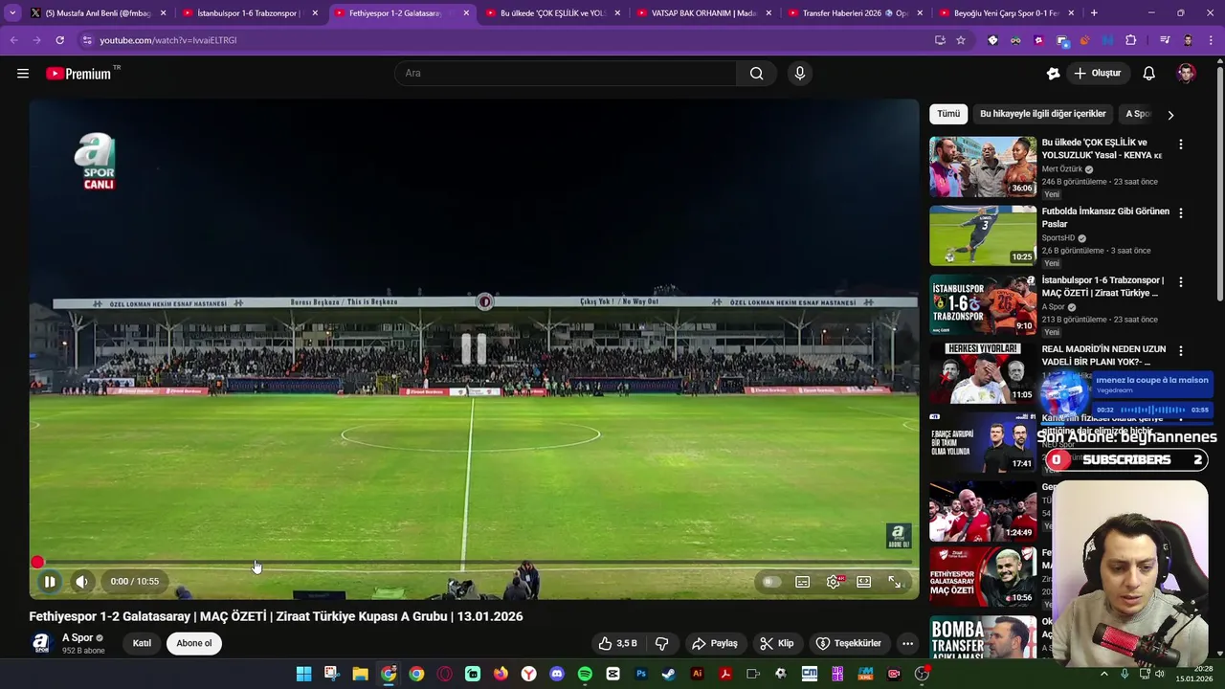Screen dimensions: 1225x689
Task: Open options for REAL MADRİD'İN video
Action: [x=1181, y=351]
